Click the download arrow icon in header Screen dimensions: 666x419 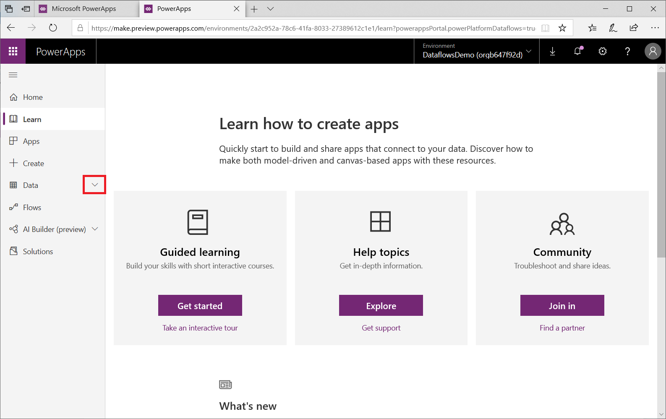point(553,51)
